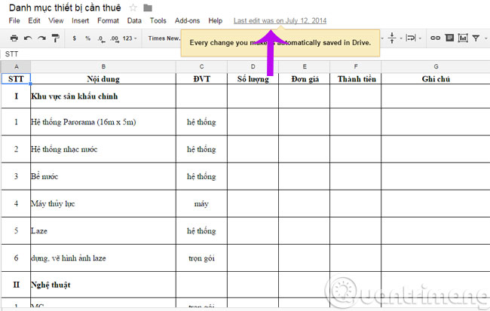Viewport: 490px width, 311px height.
Task: Open the Tools menu
Action: pos(158,20)
